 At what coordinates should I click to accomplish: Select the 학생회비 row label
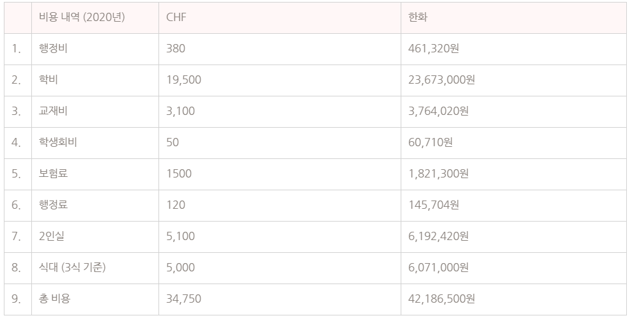[x=58, y=142]
